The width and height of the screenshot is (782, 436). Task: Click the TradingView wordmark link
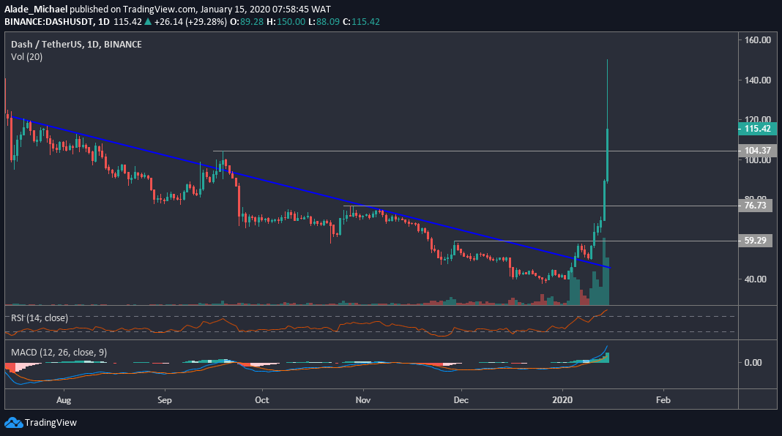51,423
